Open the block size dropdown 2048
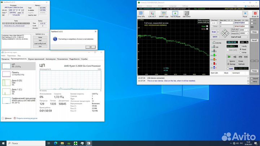 click(x=247, y=30)
